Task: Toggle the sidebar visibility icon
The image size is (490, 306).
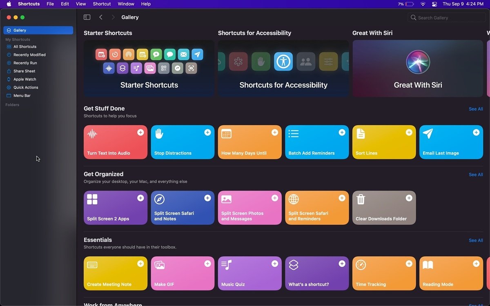Action: tap(87, 17)
